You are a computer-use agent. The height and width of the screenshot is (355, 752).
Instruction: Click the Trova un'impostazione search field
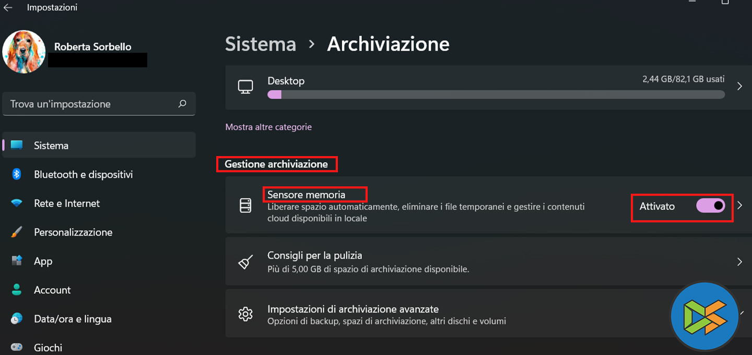(x=91, y=104)
